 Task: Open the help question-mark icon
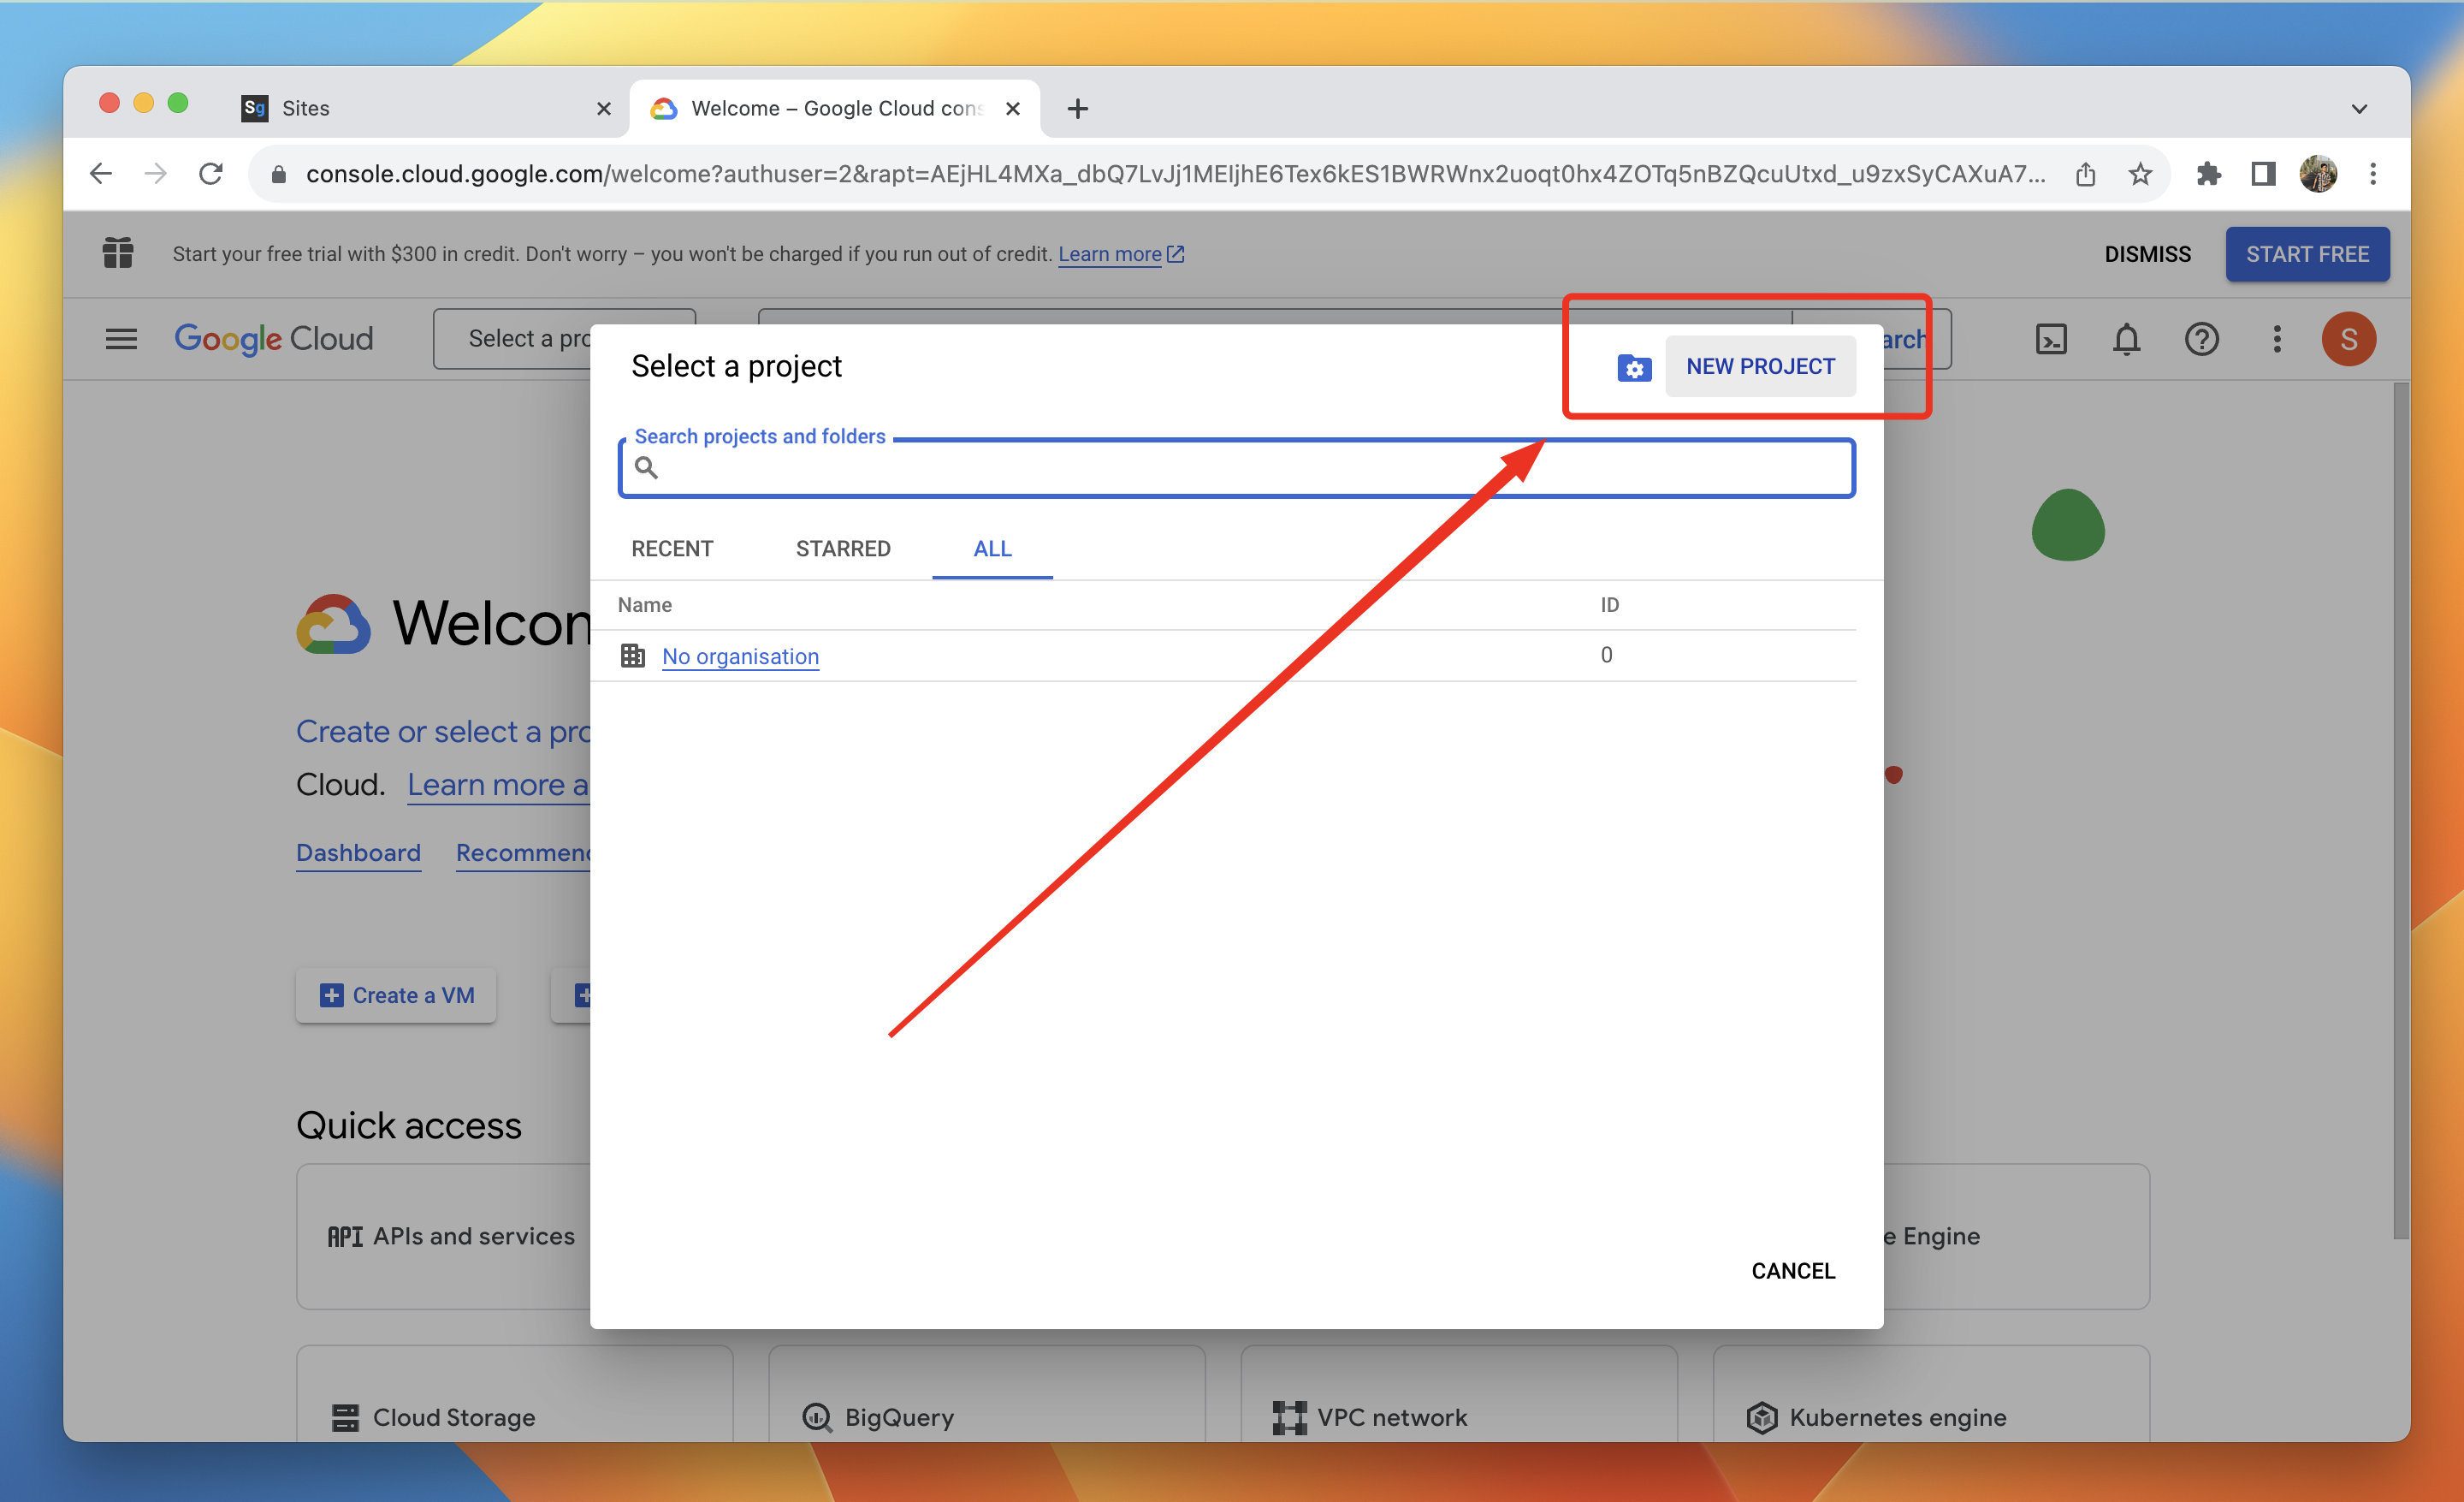2201,339
